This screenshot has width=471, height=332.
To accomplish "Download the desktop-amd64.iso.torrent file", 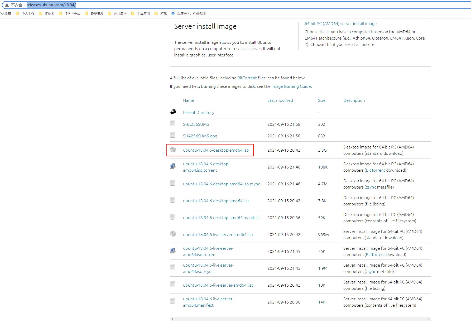I will pos(206,167).
